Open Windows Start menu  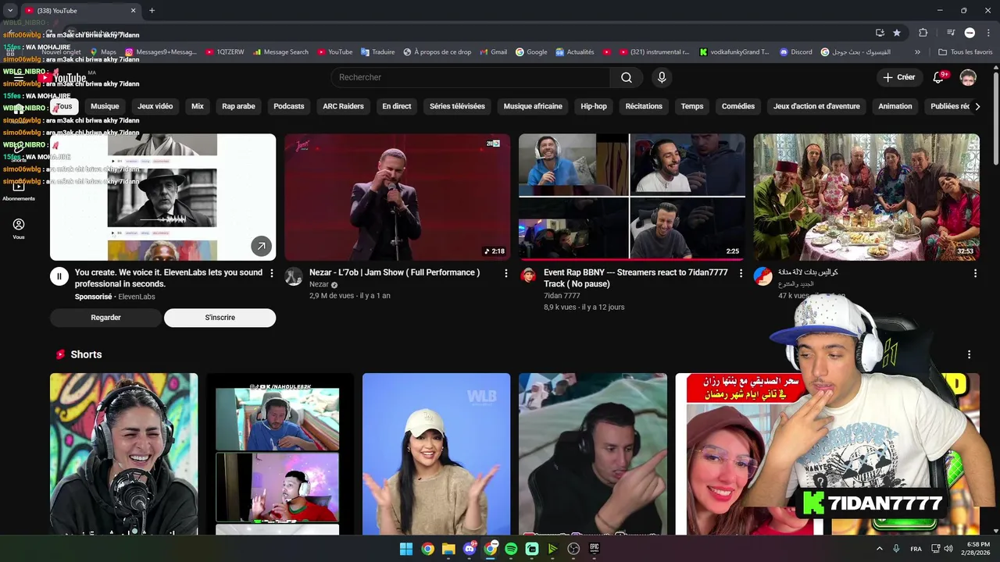click(x=406, y=549)
